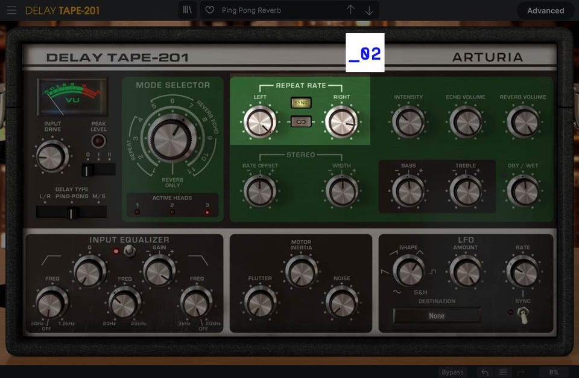The height and width of the screenshot is (378, 579).
Task: Click the Input Equalizer GAIN knob
Action: coord(159,272)
